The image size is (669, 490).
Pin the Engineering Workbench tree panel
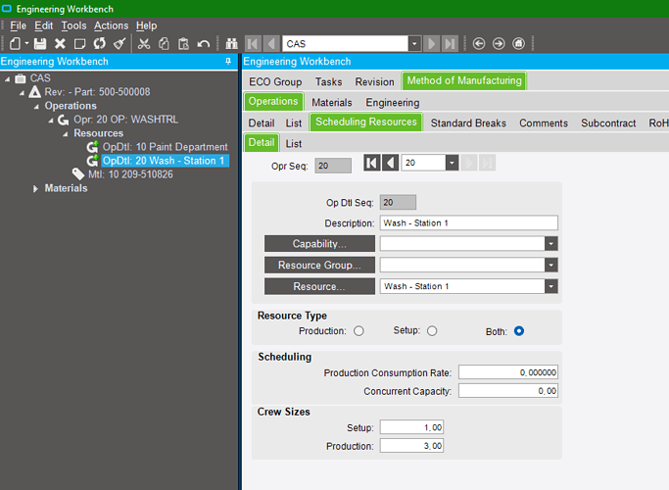229,61
